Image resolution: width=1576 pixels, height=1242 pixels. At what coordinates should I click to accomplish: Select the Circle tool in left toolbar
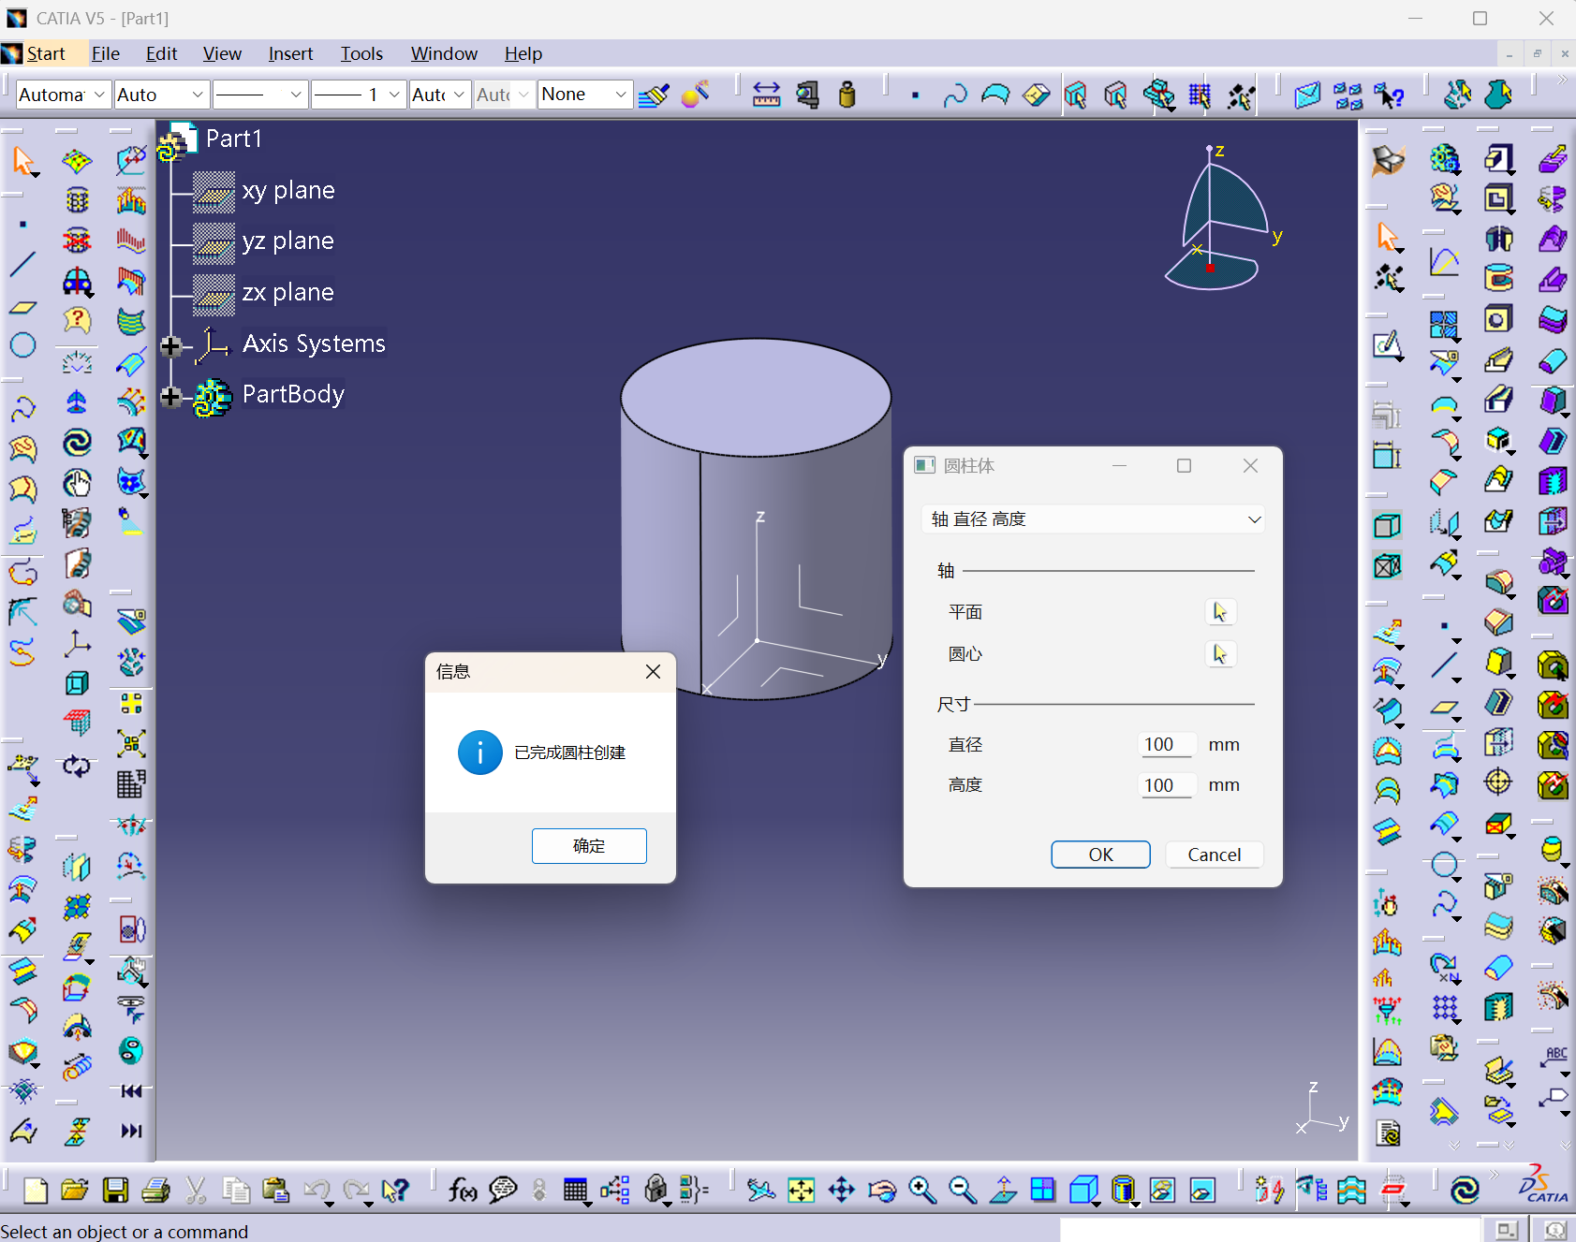(x=22, y=345)
